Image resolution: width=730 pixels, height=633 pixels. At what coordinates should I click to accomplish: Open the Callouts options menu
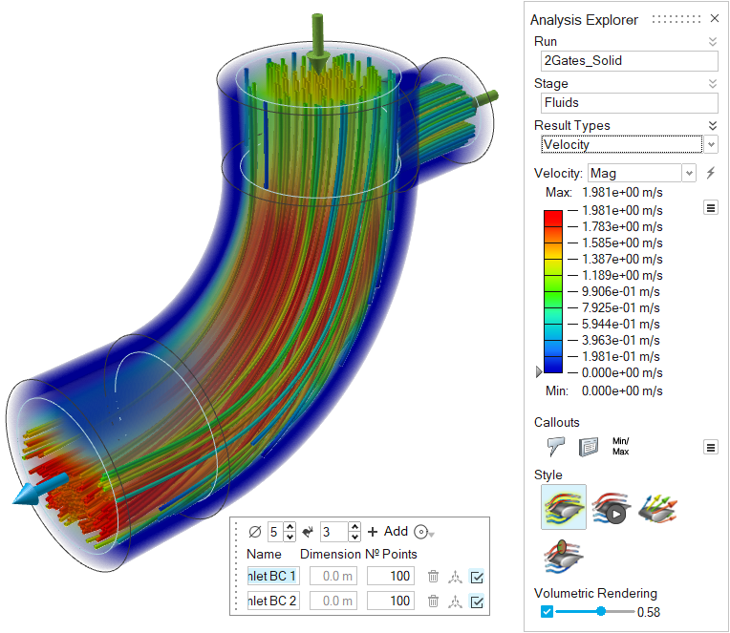(x=710, y=446)
